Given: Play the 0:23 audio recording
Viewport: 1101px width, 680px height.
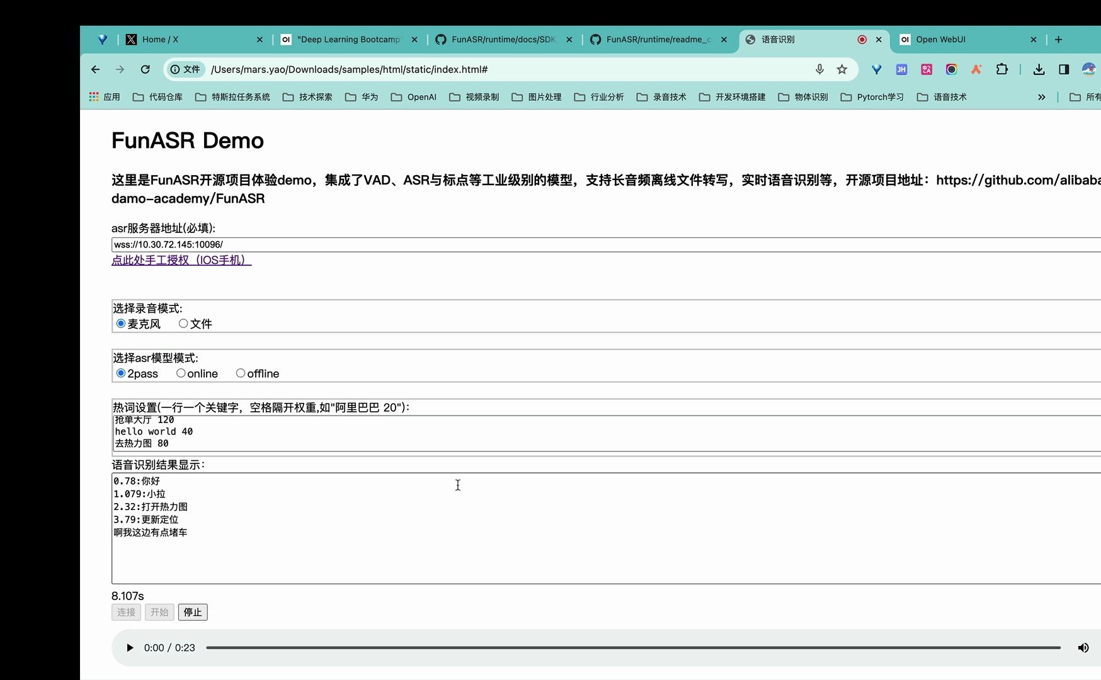Looking at the screenshot, I should 130,648.
